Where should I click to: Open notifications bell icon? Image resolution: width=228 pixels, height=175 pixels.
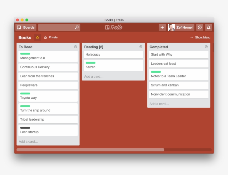click(209, 27)
